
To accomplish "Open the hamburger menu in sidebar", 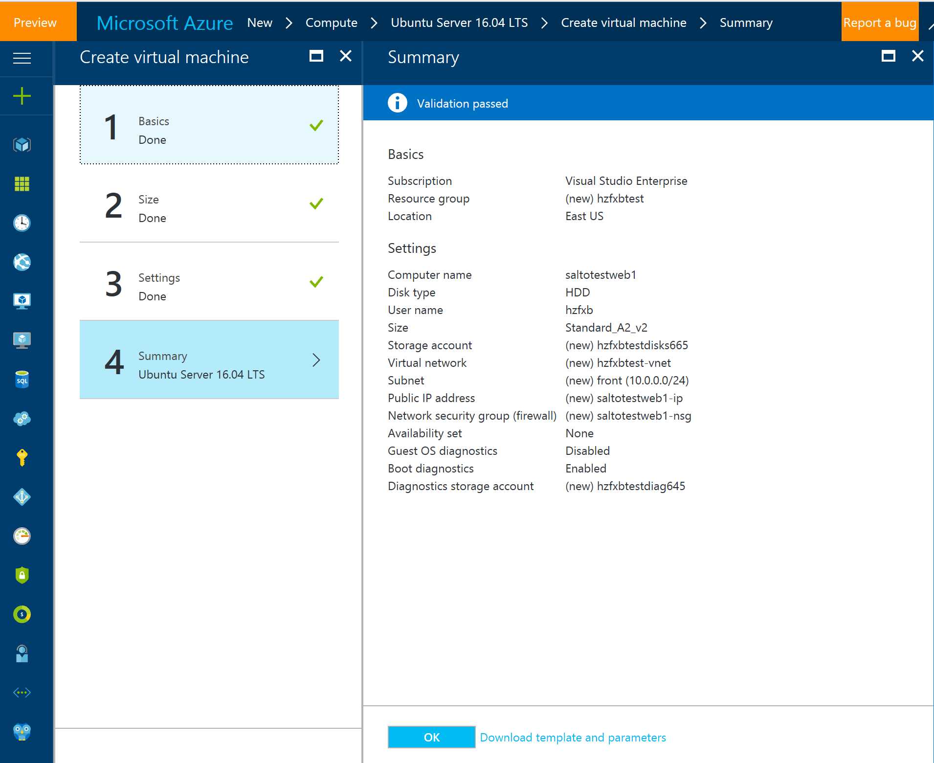I will (22, 58).
